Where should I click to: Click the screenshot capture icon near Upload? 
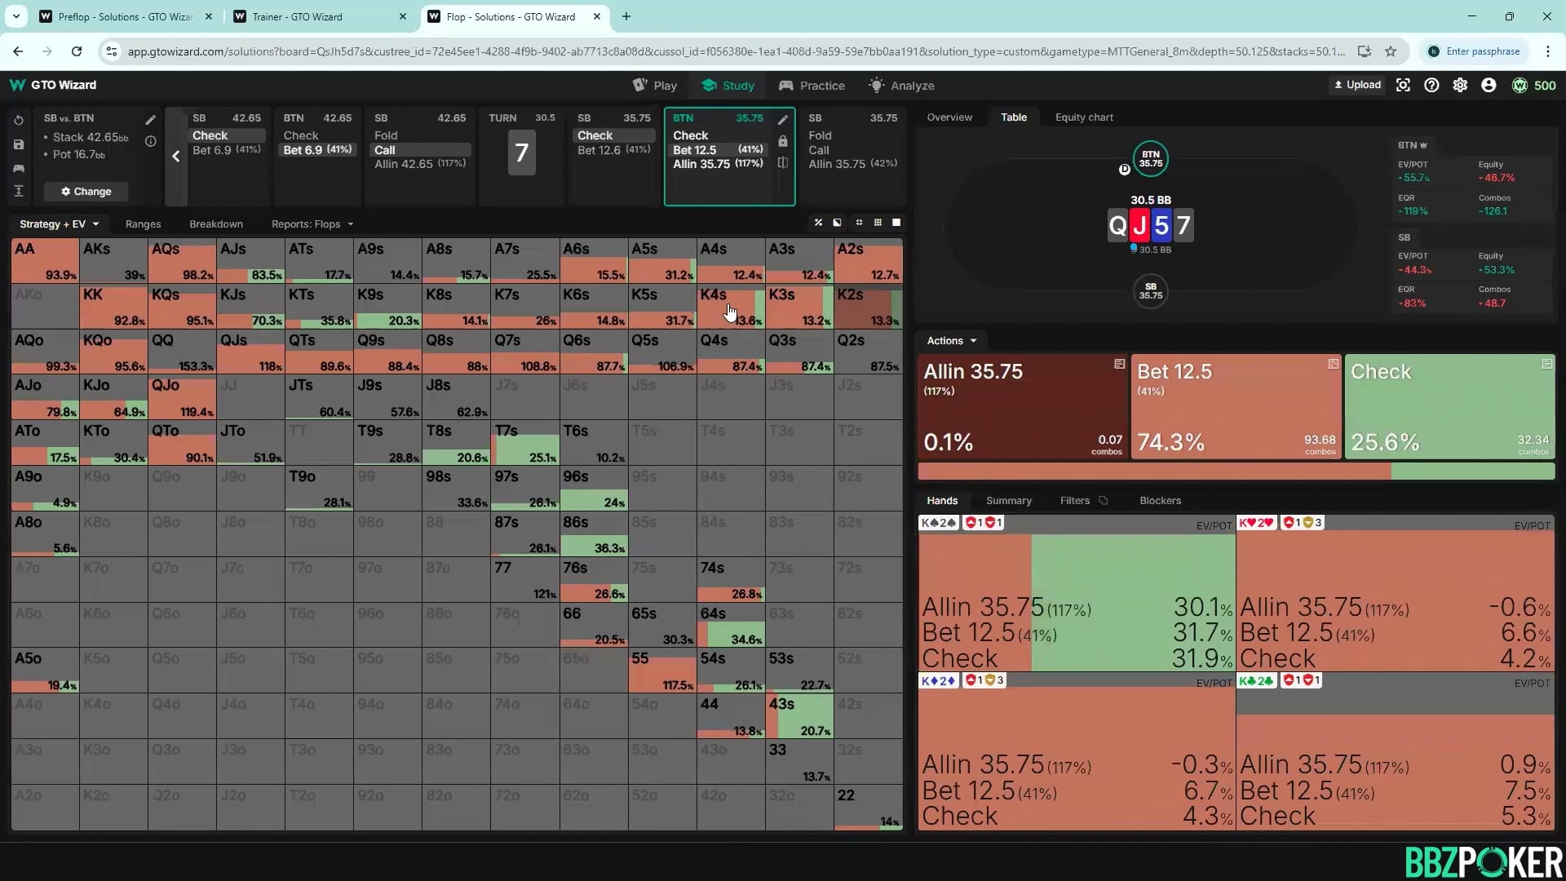tap(1403, 85)
